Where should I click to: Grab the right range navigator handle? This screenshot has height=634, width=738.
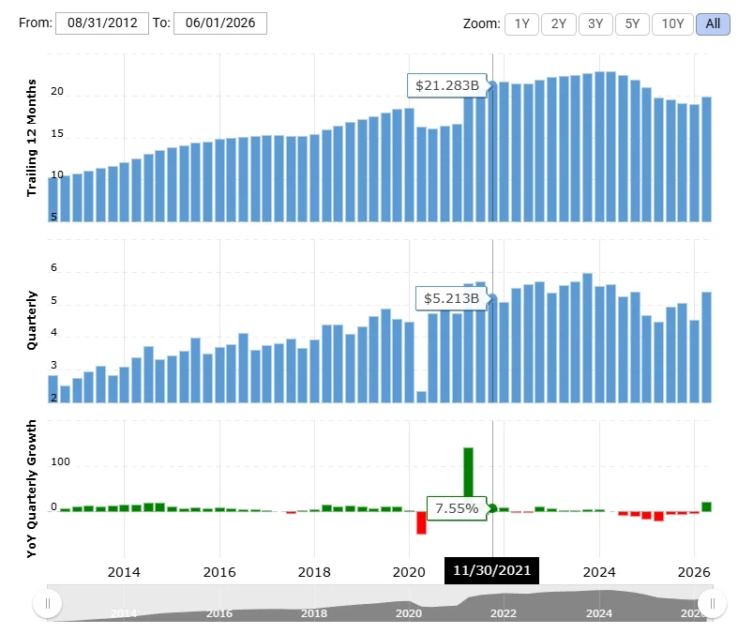click(x=712, y=603)
